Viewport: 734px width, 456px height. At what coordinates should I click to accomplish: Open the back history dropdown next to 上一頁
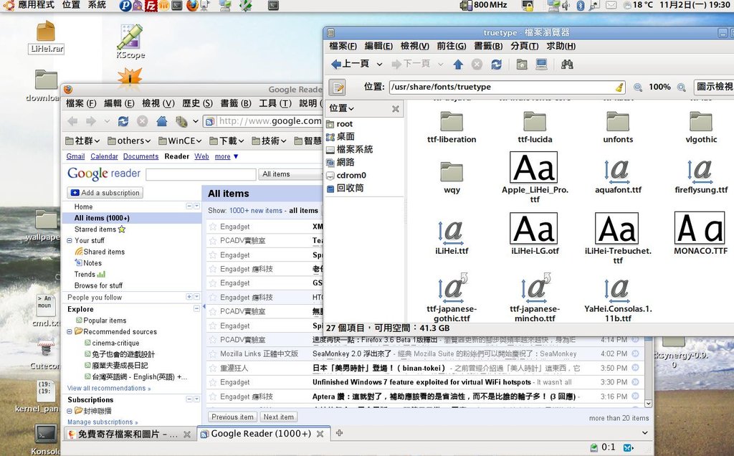pos(380,64)
